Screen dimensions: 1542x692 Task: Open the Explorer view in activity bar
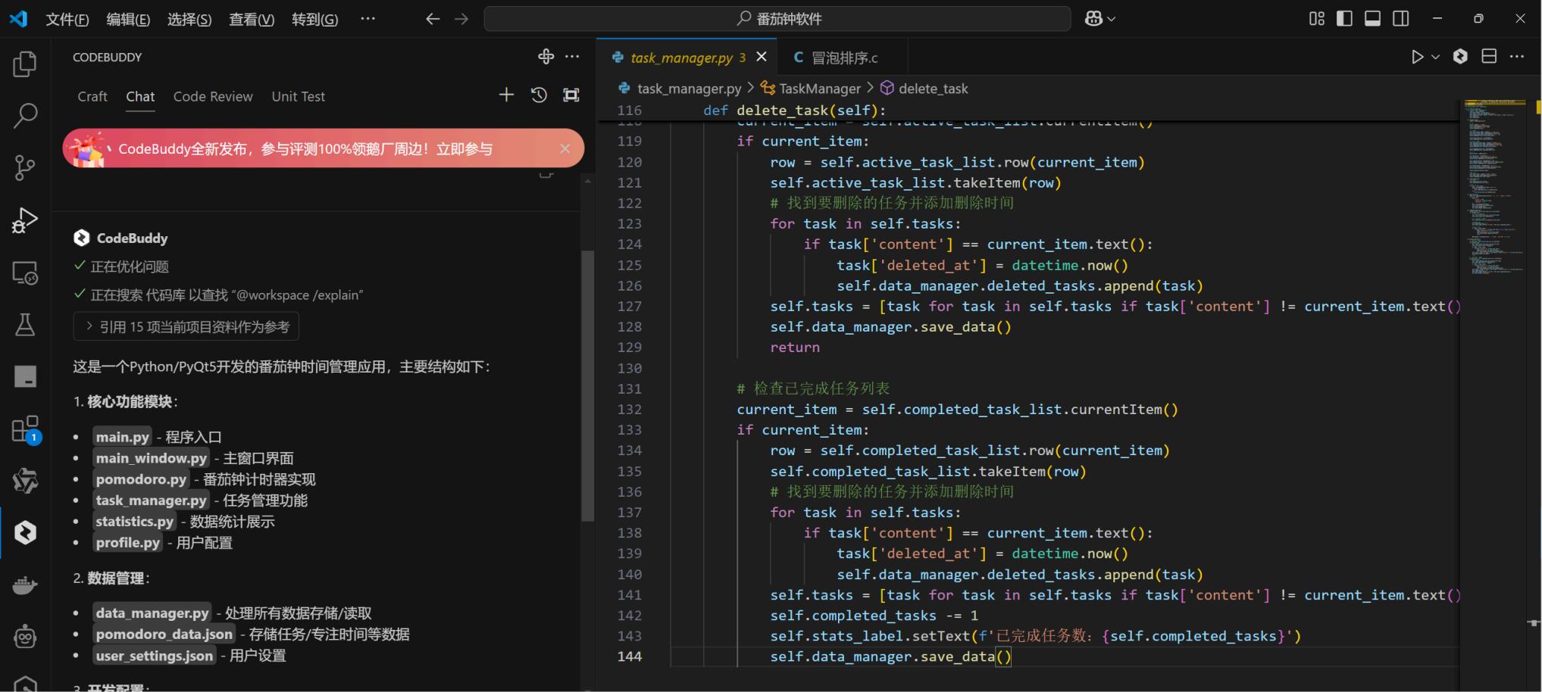[25, 64]
